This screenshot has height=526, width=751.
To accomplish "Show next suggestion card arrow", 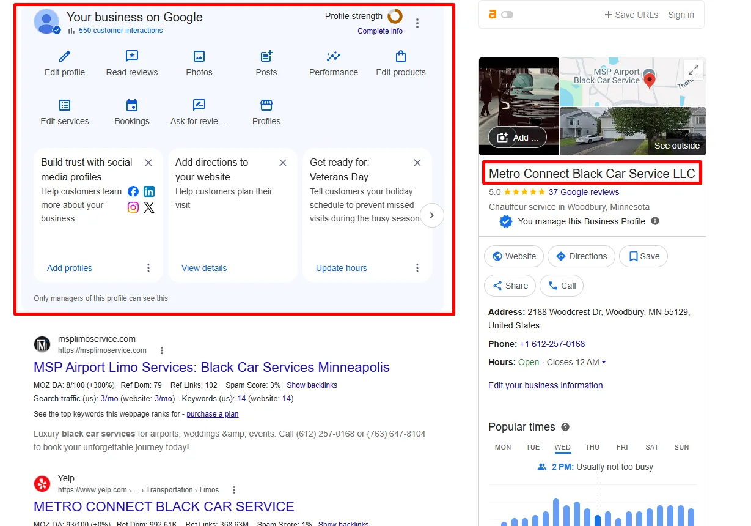I will click(x=432, y=215).
